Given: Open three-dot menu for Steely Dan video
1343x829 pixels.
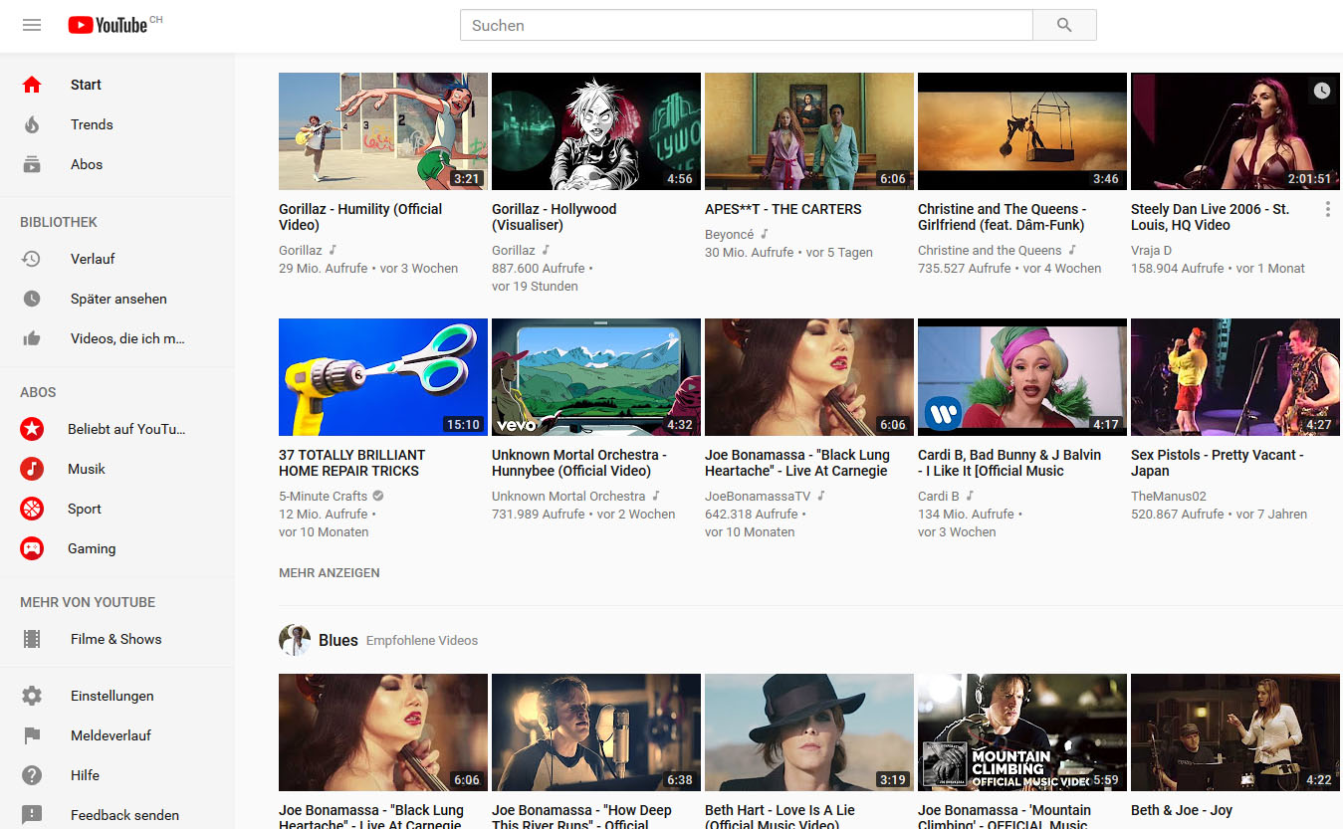Looking at the screenshot, I should tap(1328, 209).
